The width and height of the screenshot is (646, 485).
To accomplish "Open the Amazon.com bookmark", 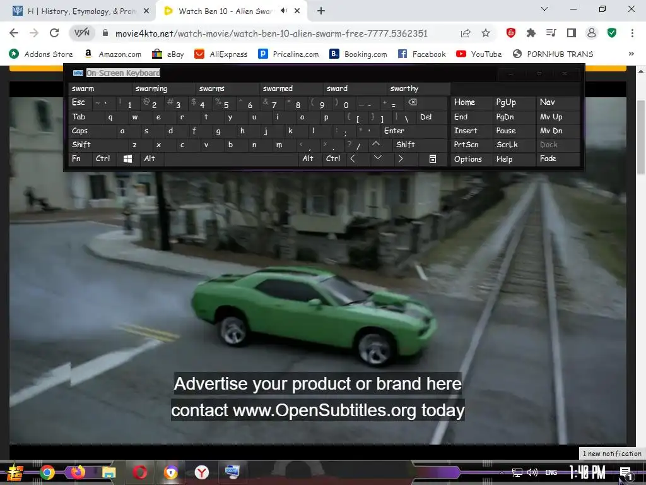I will (x=112, y=54).
